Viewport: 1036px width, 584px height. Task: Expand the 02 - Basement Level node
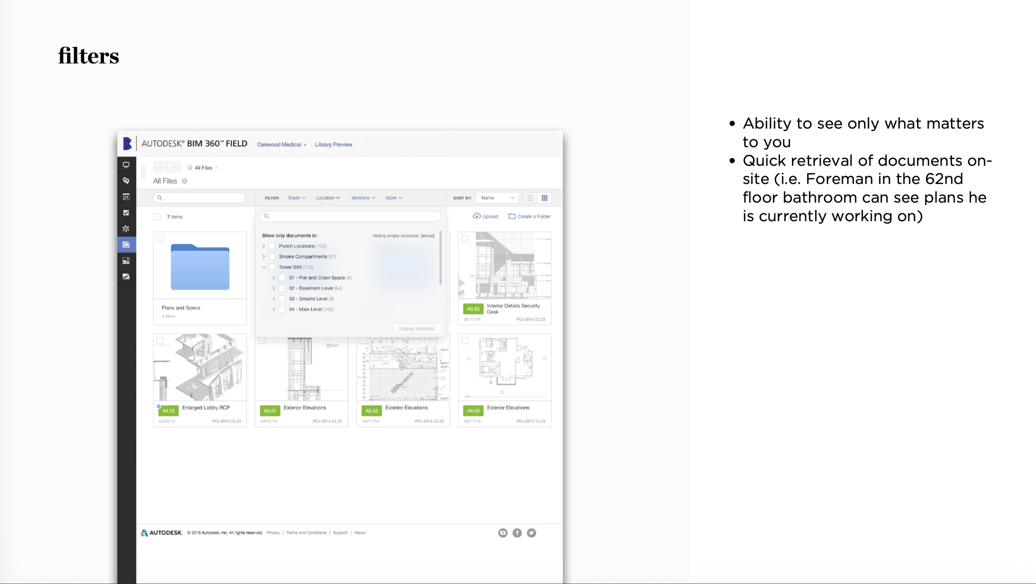click(x=274, y=288)
